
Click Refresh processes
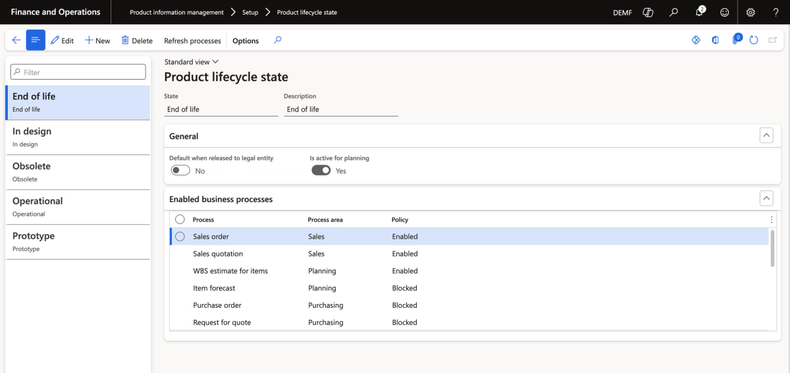pos(192,40)
